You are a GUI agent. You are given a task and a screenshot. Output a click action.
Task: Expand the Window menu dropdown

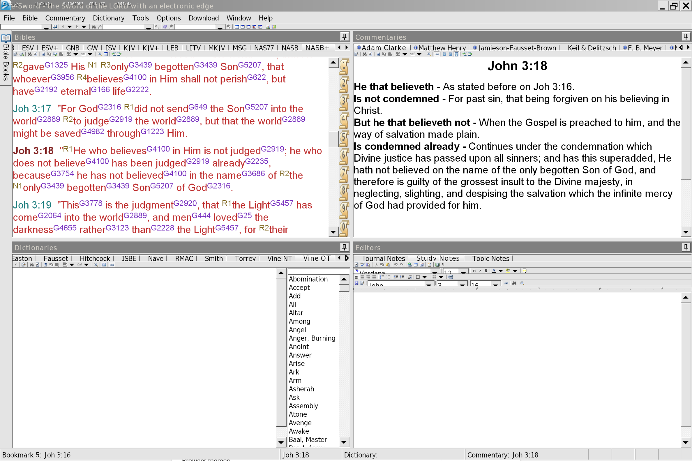tap(238, 18)
